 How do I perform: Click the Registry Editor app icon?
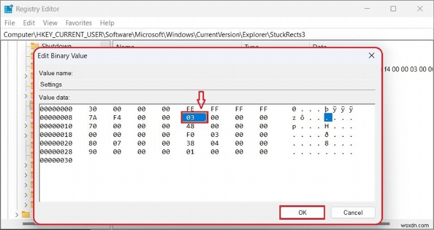pyautogui.click(x=9, y=9)
